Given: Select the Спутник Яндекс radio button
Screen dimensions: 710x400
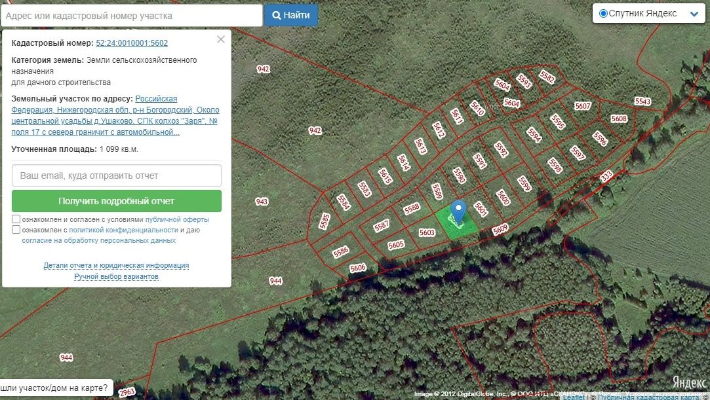Looking at the screenshot, I should point(602,14).
